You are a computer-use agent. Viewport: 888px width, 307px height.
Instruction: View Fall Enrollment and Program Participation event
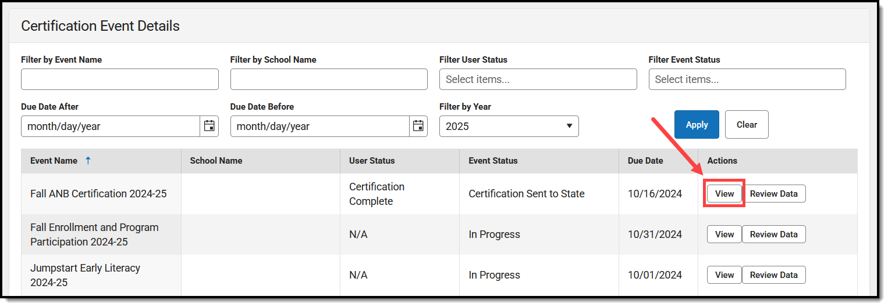click(x=724, y=234)
